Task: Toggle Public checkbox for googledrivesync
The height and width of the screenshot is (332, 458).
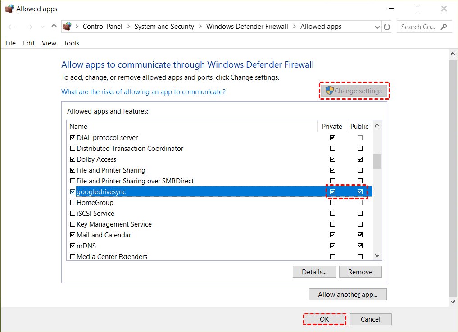Action: (x=360, y=192)
